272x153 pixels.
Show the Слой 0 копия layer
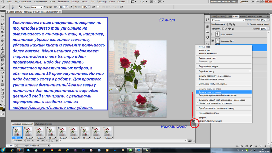[x=213, y=35]
